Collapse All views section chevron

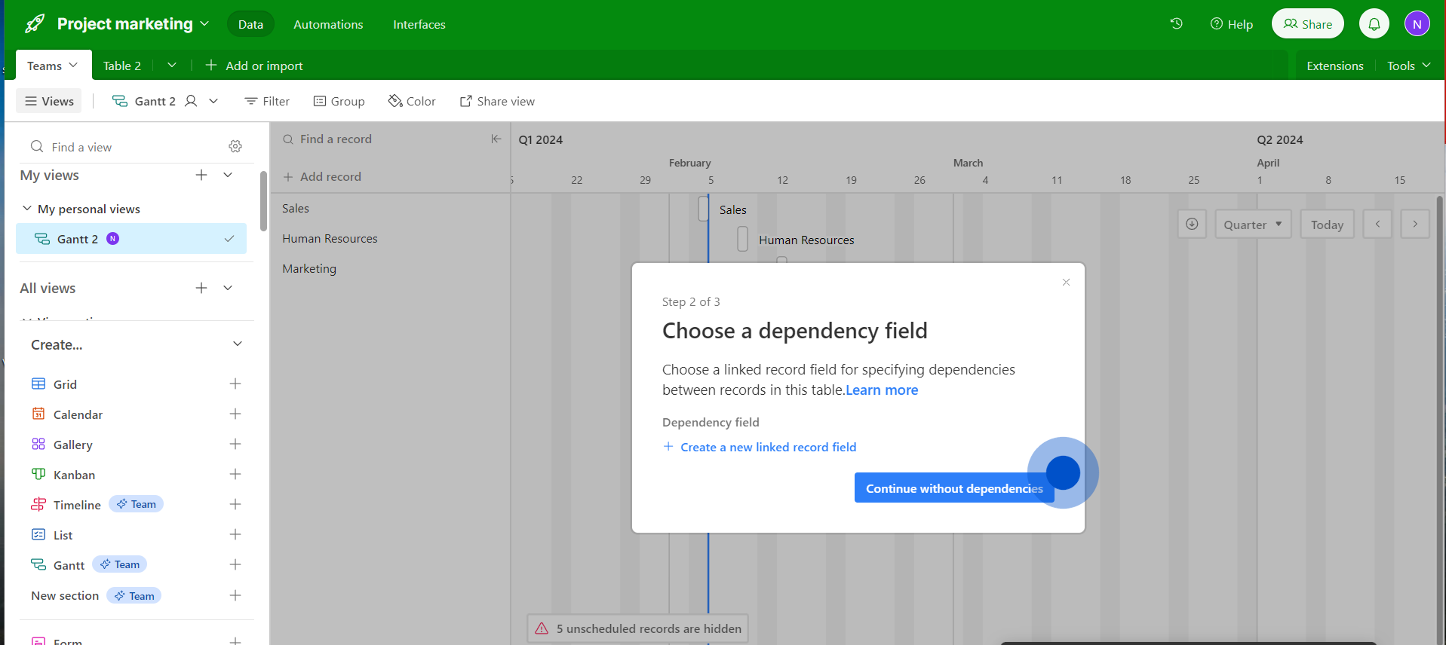coord(228,288)
